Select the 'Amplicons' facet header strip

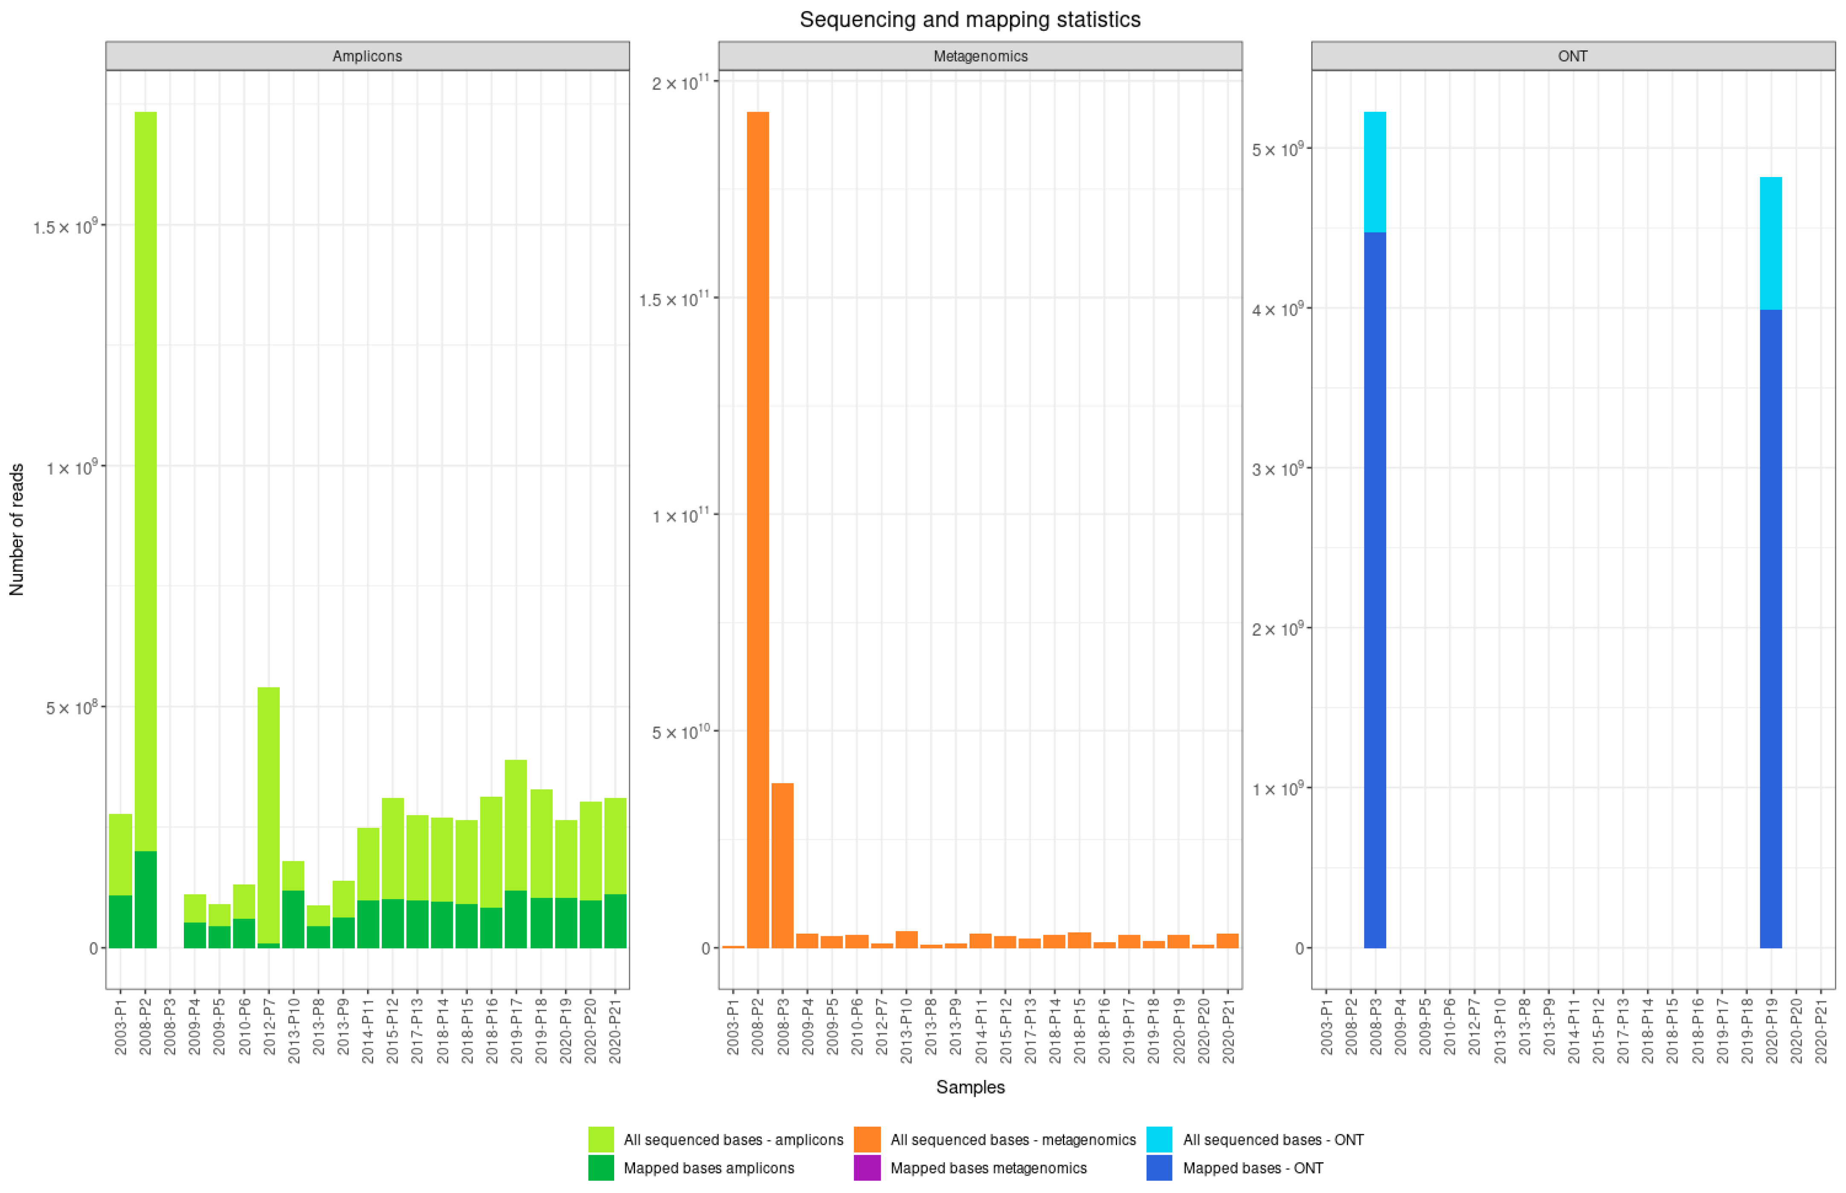click(367, 56)
